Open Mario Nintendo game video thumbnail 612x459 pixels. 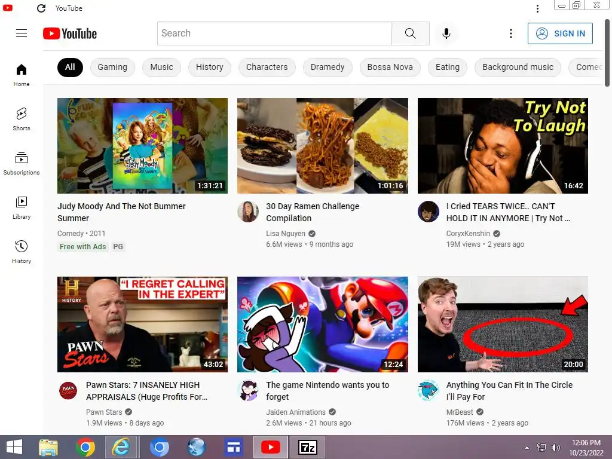tap(323, 325)
